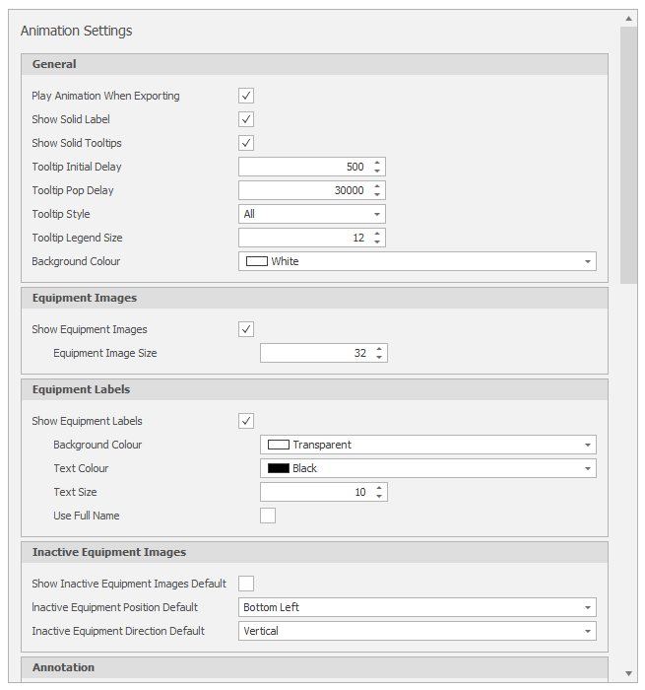Click the Equipment Labels section header

pos(314,389)
